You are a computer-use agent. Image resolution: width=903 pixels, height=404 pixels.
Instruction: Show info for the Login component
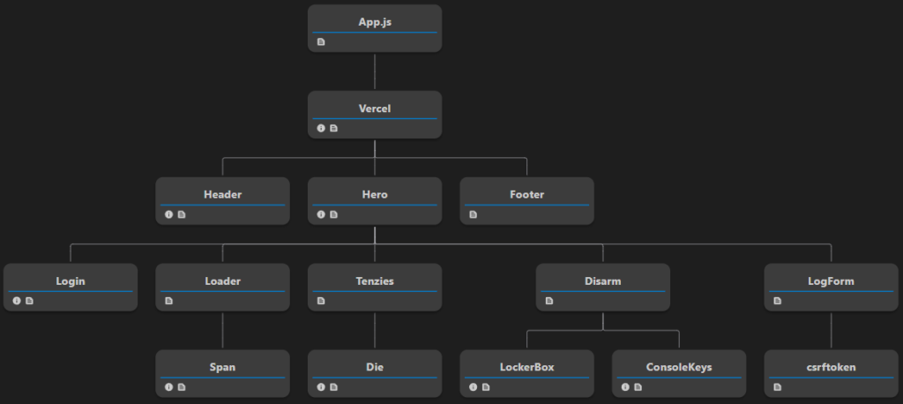tap(17, 301)
